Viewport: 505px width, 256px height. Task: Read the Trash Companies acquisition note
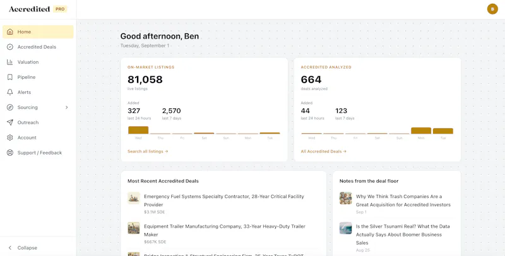coord(403,201)
